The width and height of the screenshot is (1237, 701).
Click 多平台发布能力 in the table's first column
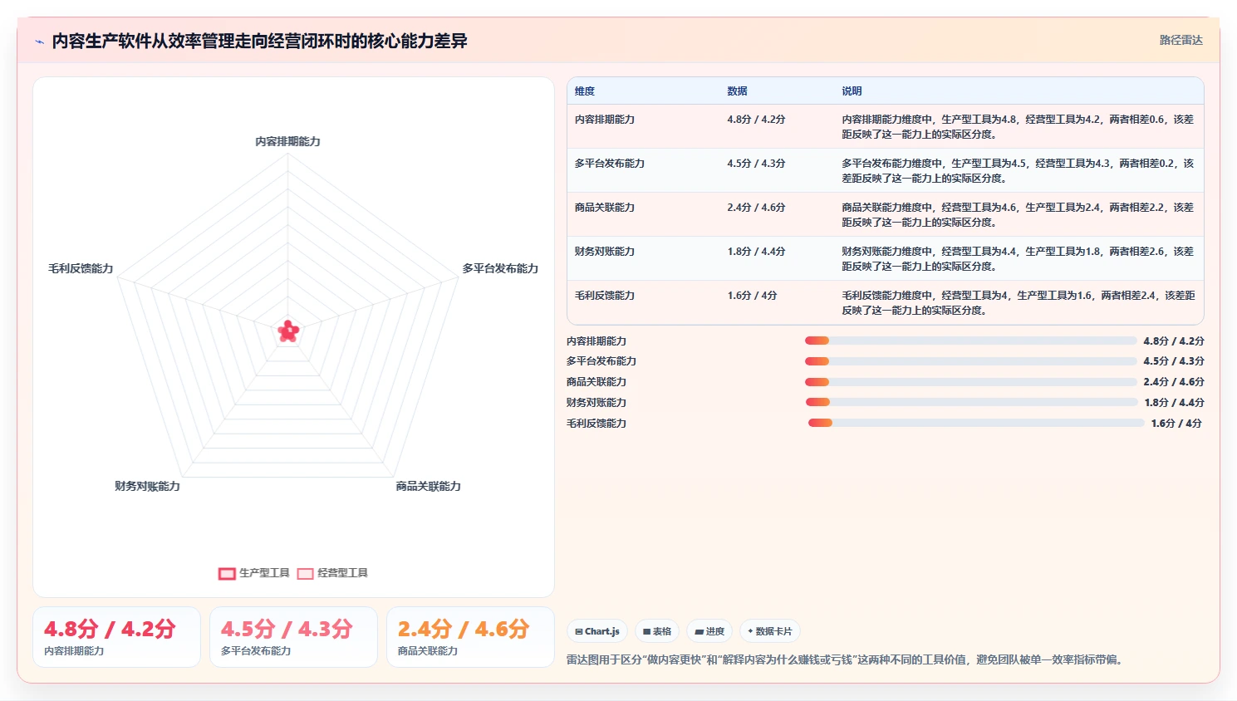(610, 164)
